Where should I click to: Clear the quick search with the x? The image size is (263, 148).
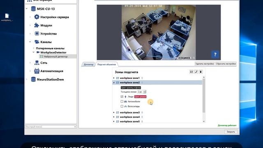click(75, 127)
